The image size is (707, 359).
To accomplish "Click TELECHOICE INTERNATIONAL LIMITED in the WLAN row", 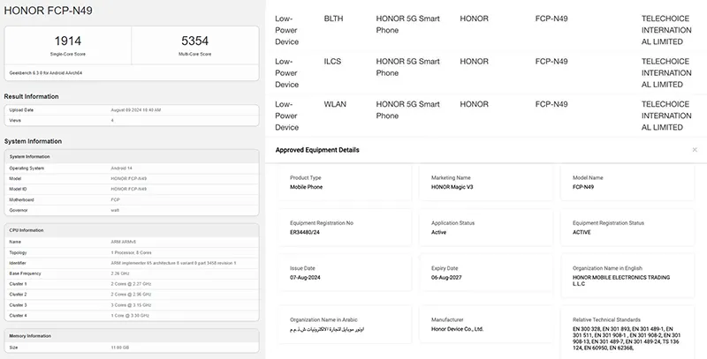I will click(x=666, y=116).
